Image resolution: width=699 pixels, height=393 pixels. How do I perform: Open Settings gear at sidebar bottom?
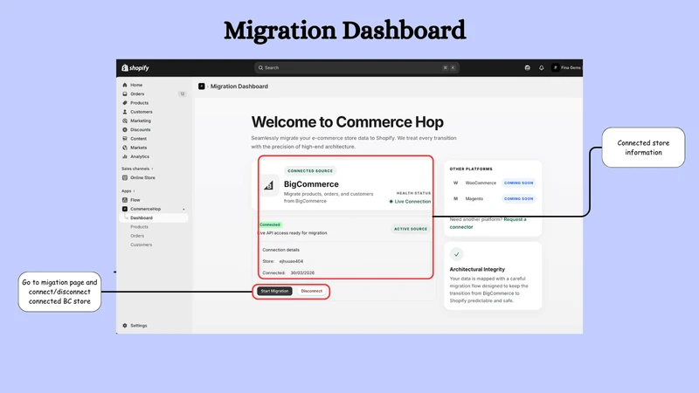[x=125, y=326]
